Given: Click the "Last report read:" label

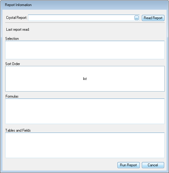Looking at the screenshot, I should click(x=18, y=29).
